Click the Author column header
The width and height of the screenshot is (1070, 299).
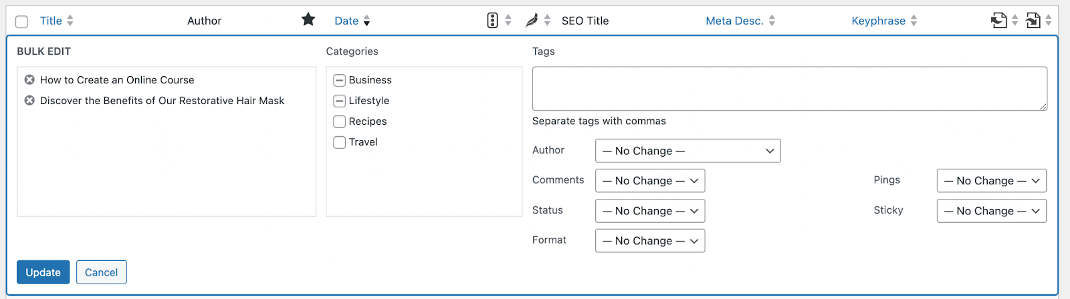204,21
